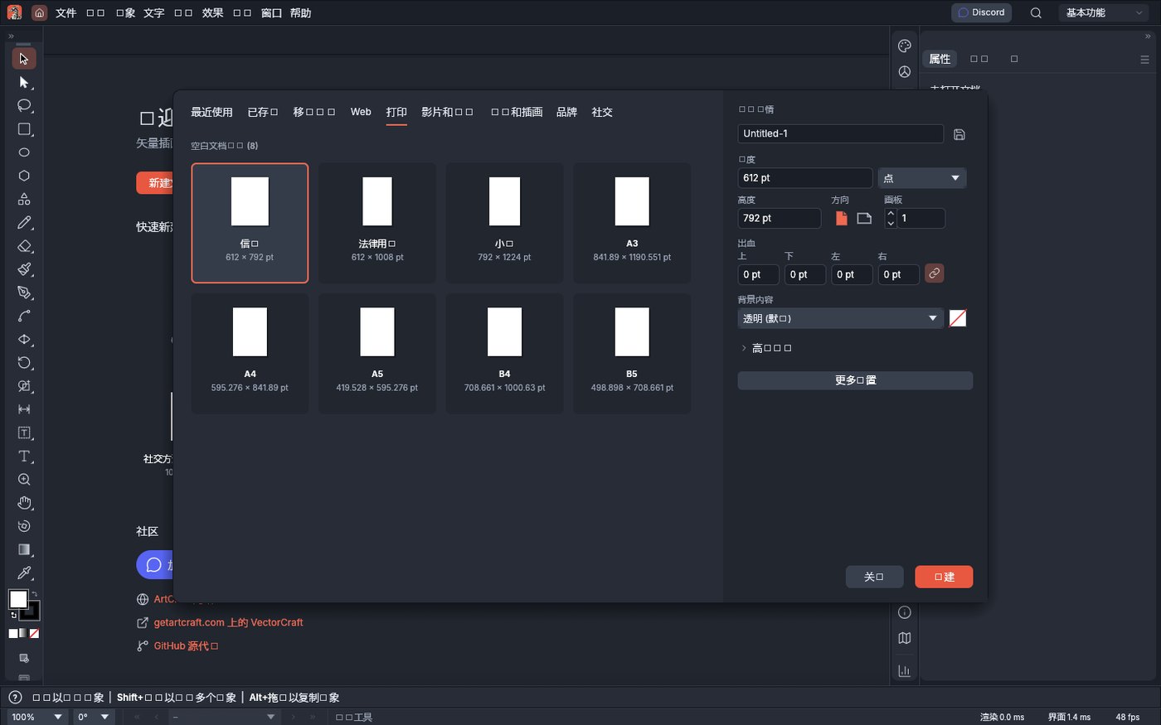Select the Eraser tool

coord(24,246)
